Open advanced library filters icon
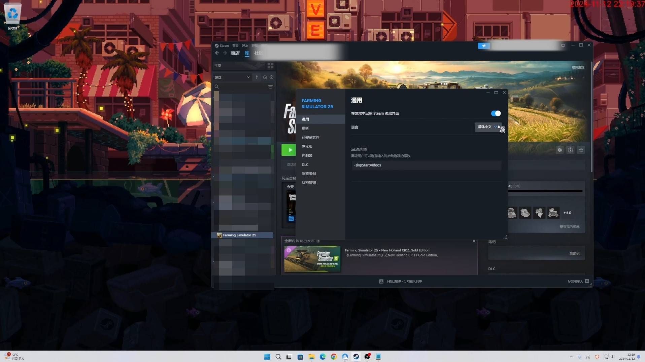 (270, 87)
